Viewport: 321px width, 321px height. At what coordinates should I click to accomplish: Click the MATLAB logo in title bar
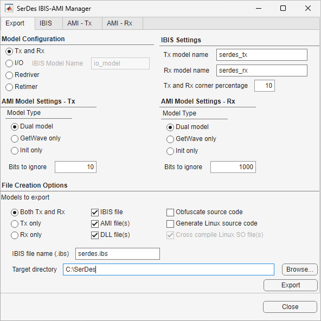(x=9, y=8)
